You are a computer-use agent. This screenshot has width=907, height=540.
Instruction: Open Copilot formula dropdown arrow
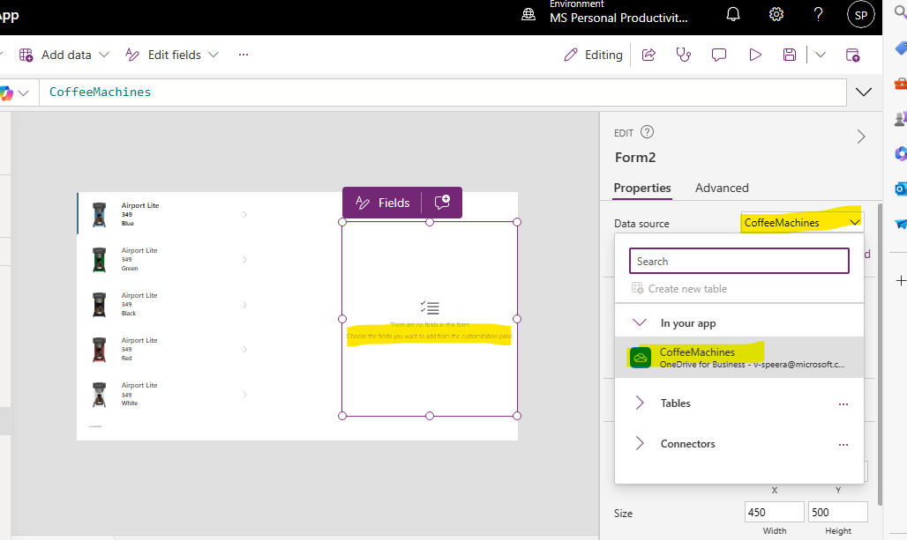(x=24, y=93)
